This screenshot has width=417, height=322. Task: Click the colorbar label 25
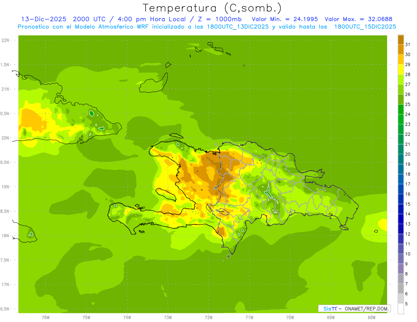click(x=408, y=104)
